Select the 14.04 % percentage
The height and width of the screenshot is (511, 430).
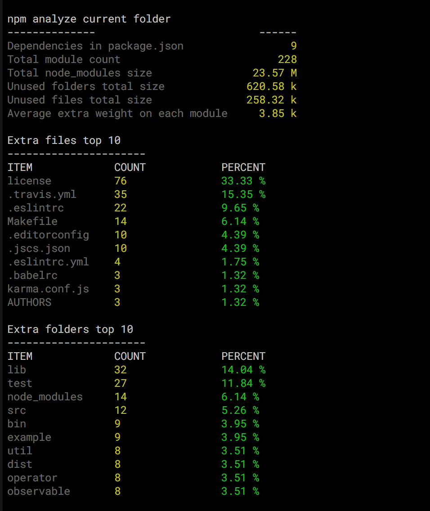pos(243,370)
